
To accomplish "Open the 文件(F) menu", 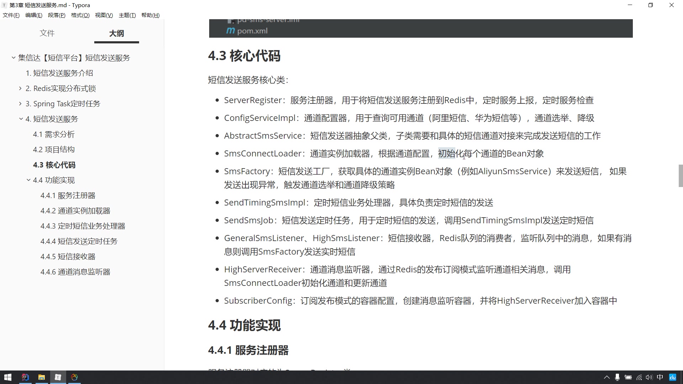I will 11,15.
